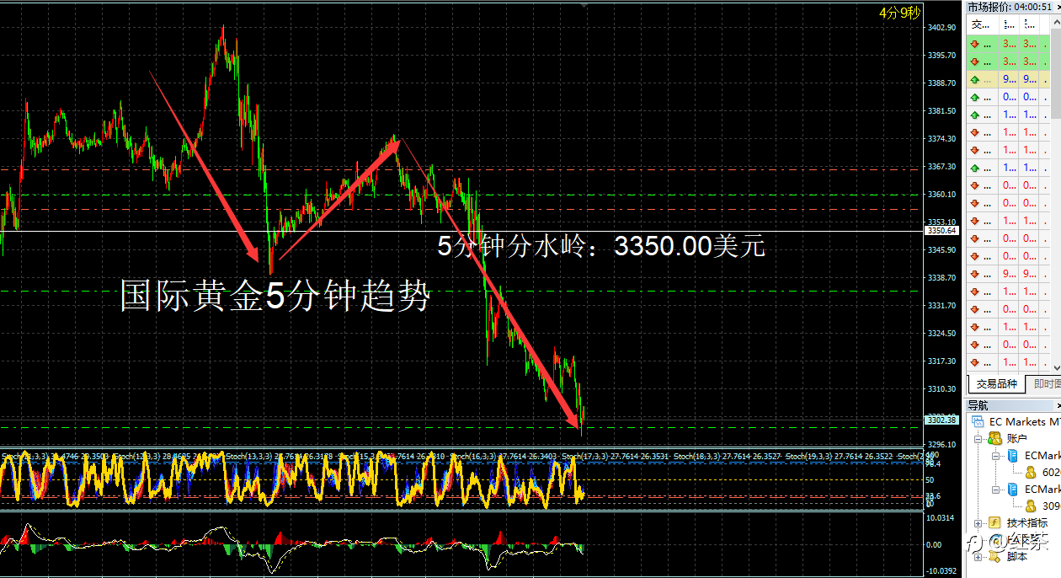Viewport: 1061px width, 578px height.
Task: Click the EC Markets MT root icon
Action: (978, 421)
